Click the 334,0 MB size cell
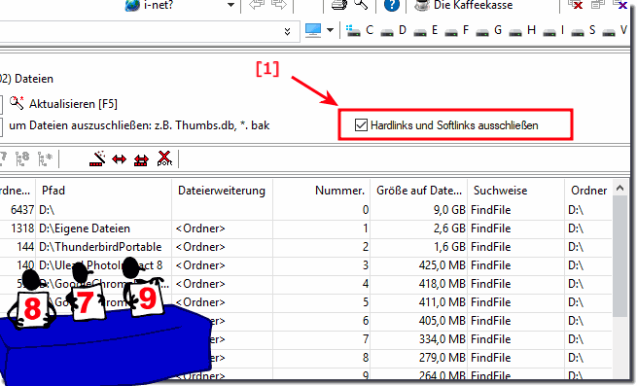This screenshot has height=386, width=637. [442, 339]
